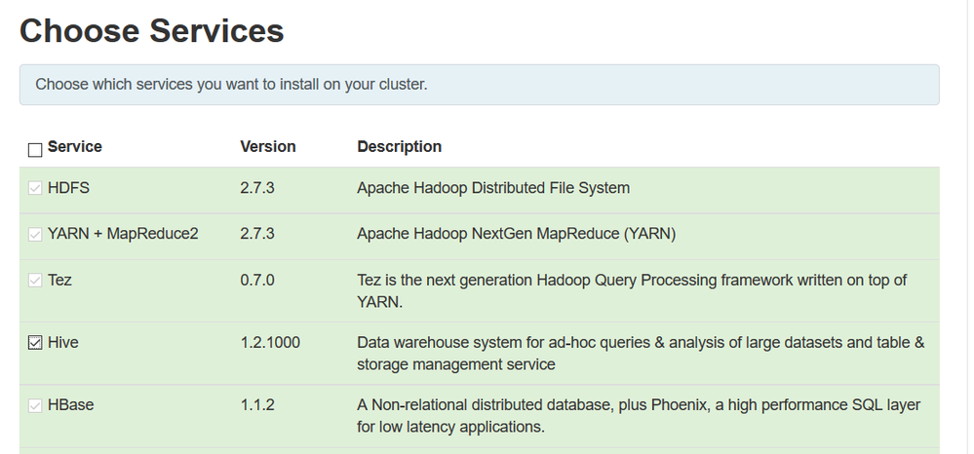This screenshot has width=974, height=454.
Task: Click the YARN + MapReduce2 service name
Action: (x=123, y=234)
